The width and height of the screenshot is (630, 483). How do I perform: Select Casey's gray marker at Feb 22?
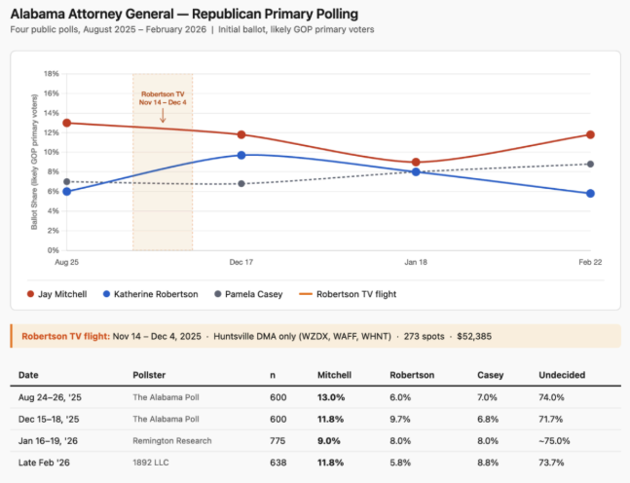tap(590, 164)
